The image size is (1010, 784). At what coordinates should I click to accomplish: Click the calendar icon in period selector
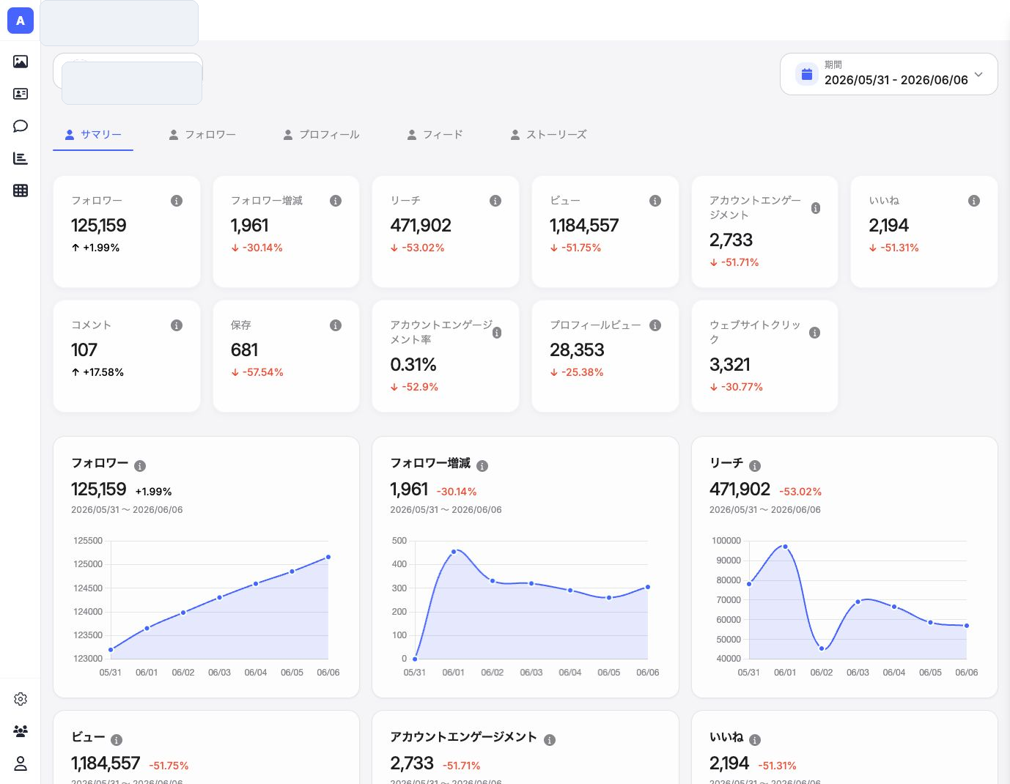coord(807,74)
